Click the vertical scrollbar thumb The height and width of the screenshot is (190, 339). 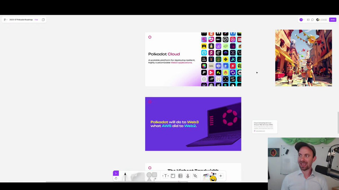(x=338, y=123)
